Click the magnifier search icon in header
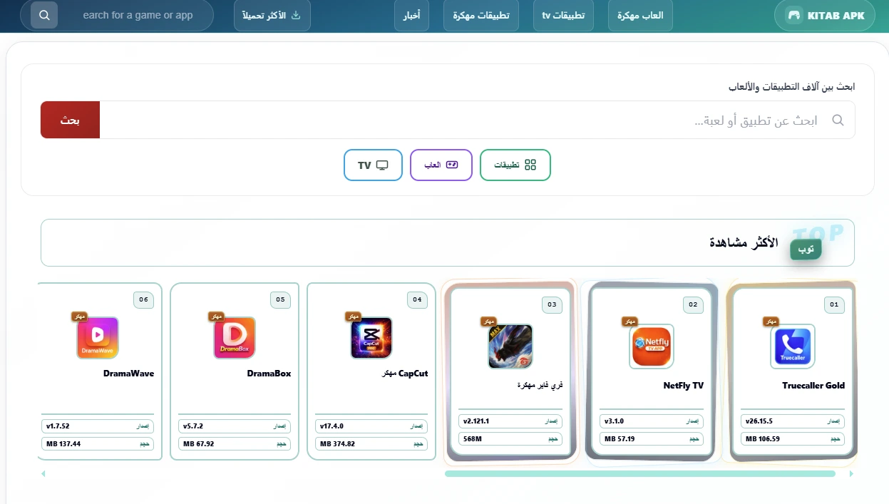Viewport: 889px width, 504px height. pos(44,15)
